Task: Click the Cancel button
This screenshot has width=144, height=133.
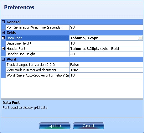Action: pos(89,126)
